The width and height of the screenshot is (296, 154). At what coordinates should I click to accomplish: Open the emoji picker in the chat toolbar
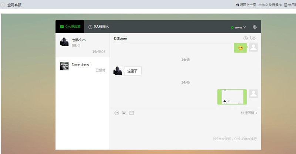(117, 113)
